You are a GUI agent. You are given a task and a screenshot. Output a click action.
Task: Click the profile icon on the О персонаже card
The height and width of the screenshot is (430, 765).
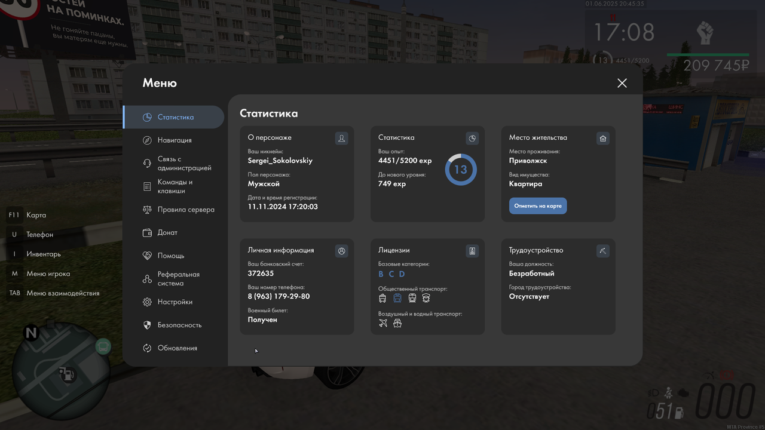pos(341,138)
